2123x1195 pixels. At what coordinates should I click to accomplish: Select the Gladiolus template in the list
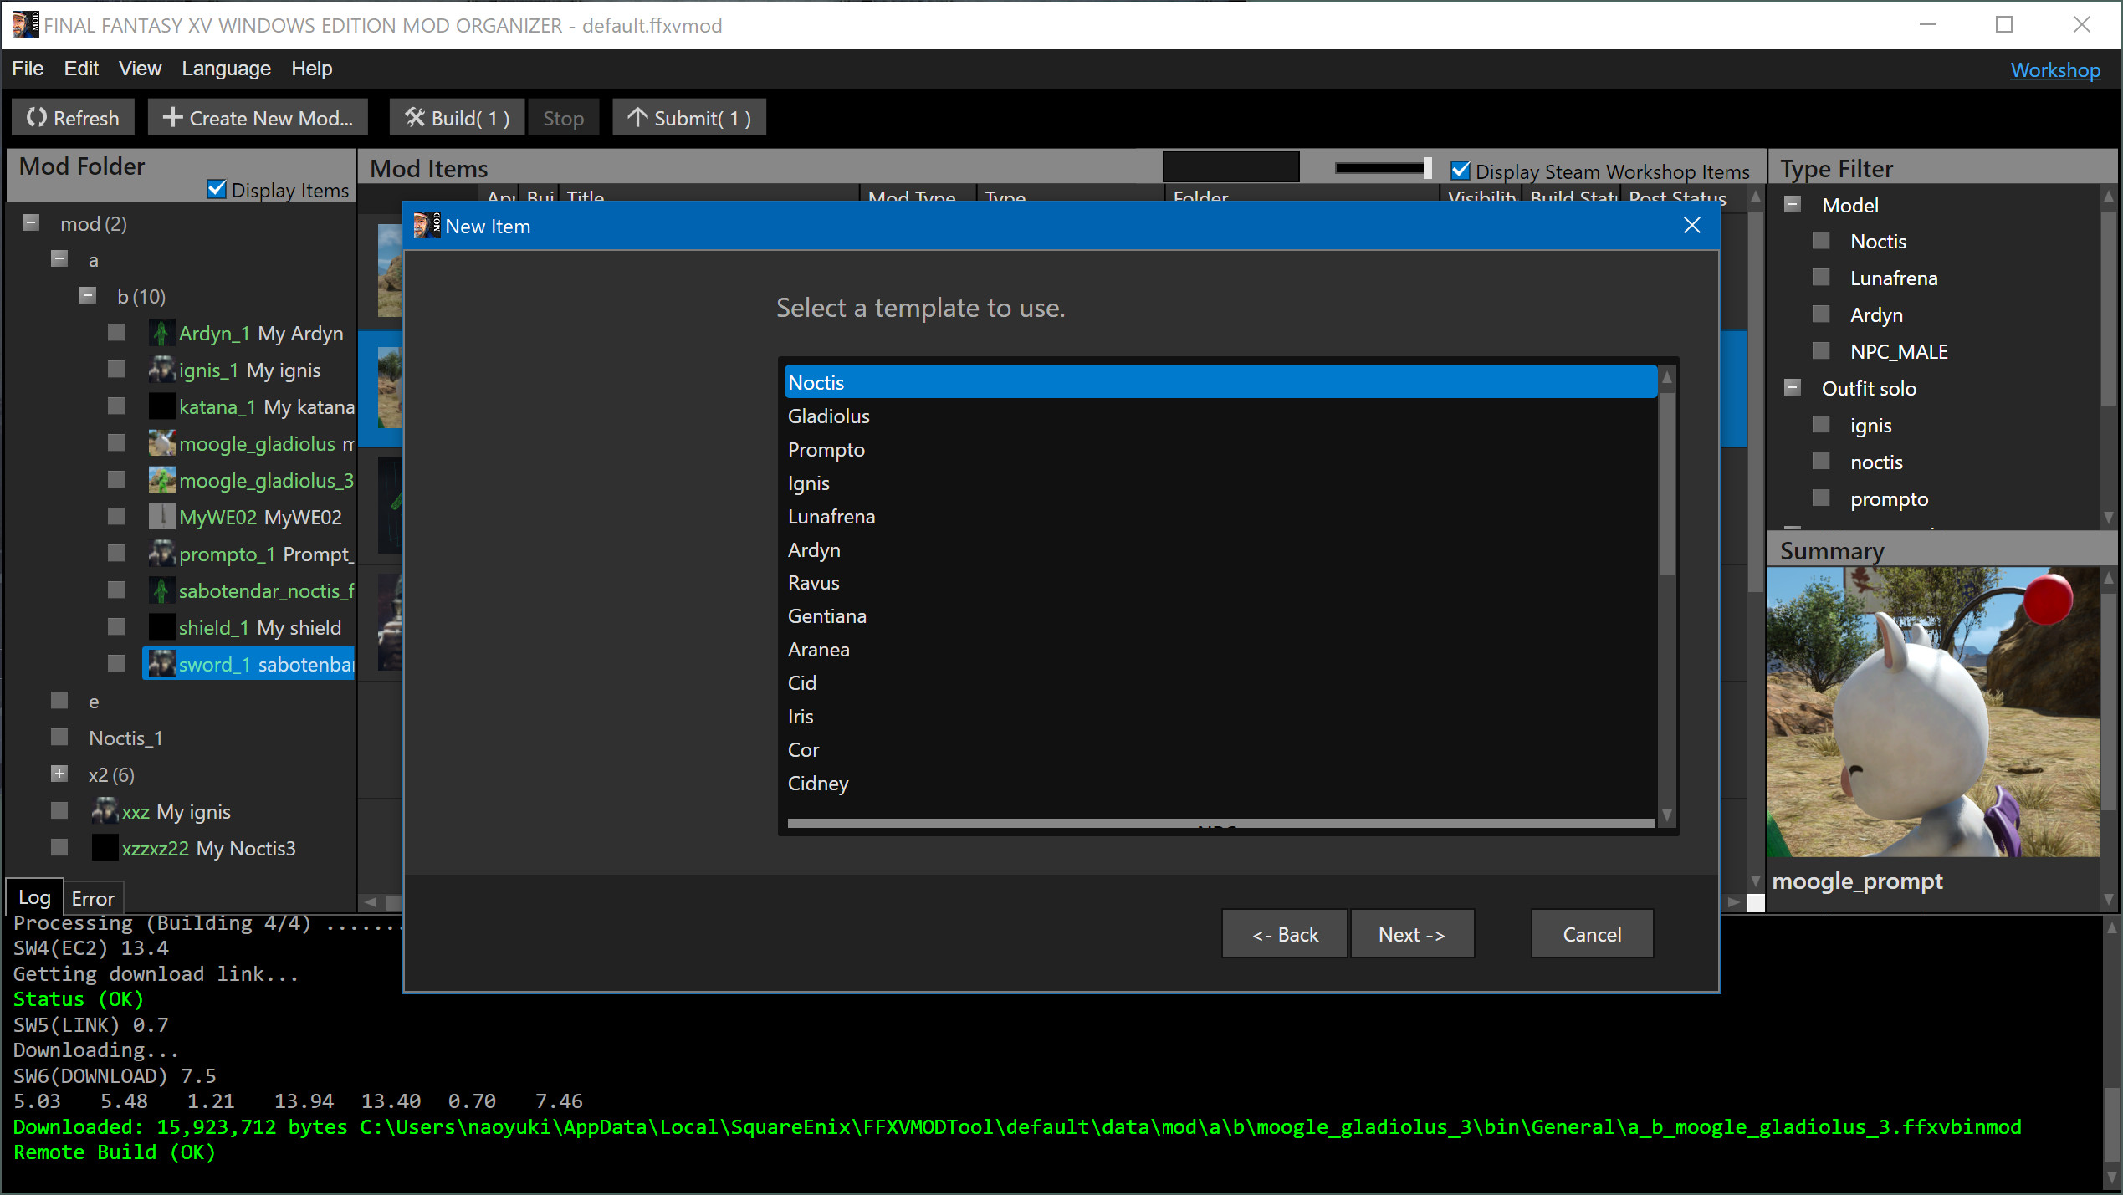click(x=828, y=416)
